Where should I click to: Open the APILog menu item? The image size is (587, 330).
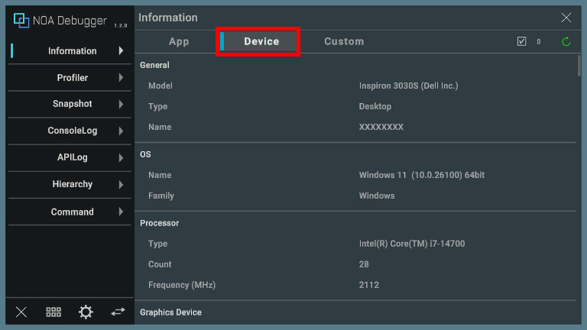point(72,158)
